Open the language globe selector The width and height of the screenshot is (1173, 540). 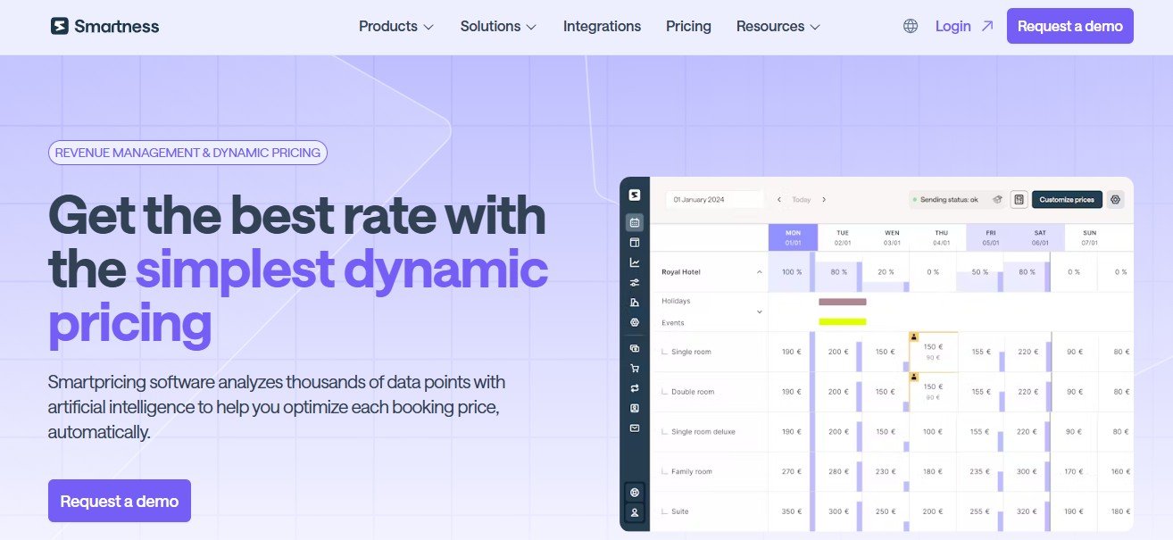point(911,26)
